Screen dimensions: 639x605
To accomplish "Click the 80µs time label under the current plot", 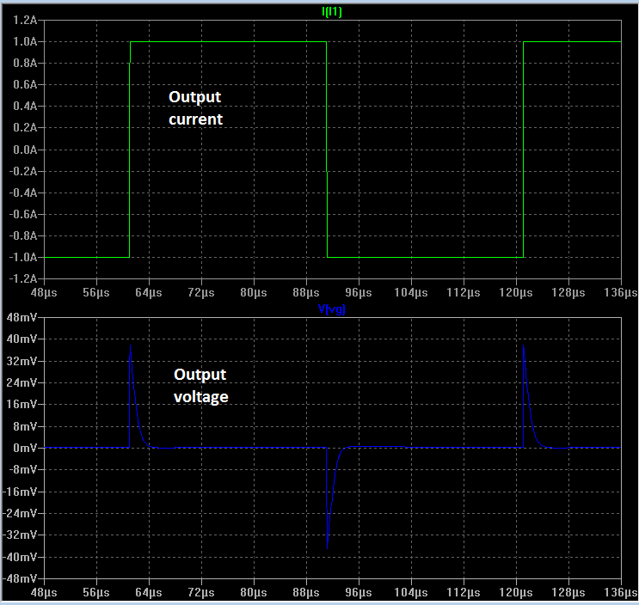I will [254, 292].
